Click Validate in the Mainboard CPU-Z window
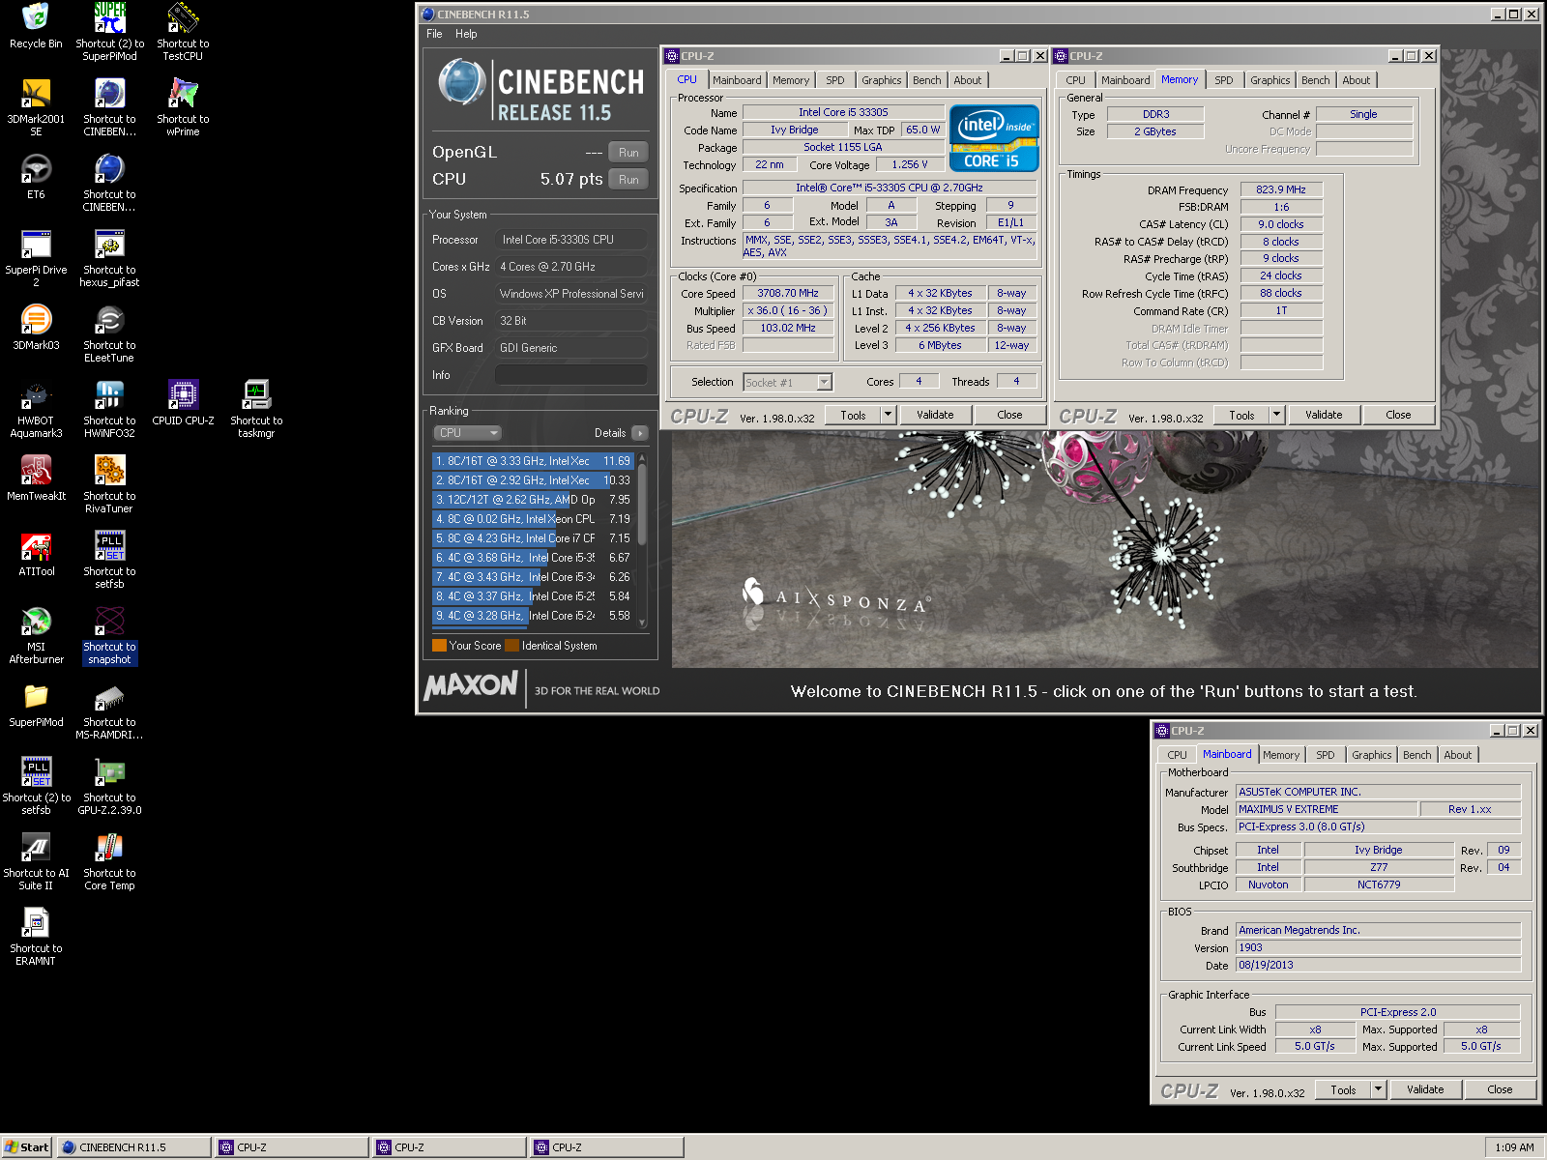Image resolution: width=1547 pixels, height=1160 pixels. (x=1425, y=1089)
